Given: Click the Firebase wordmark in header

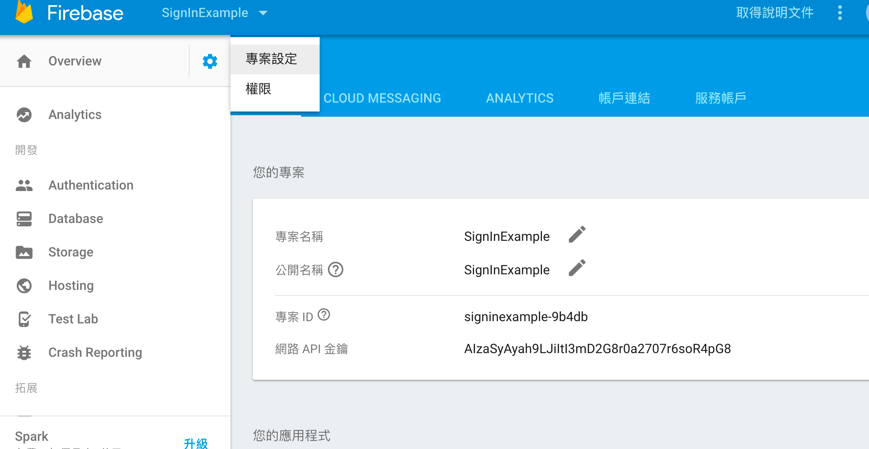Looking at the screenshot, I should pos(85,13).
